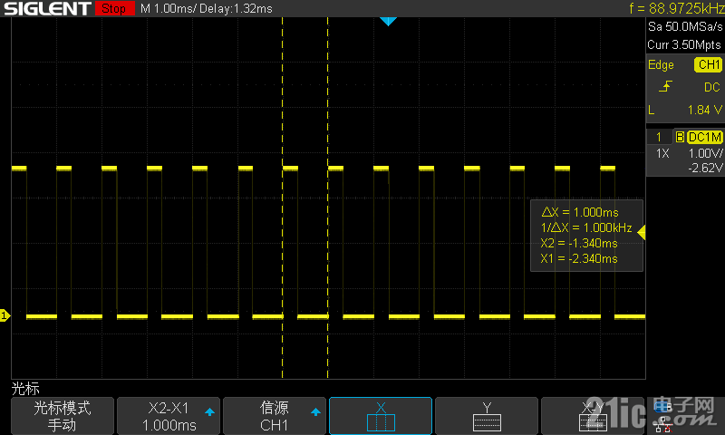
Task: Click the network connection icon at bottom right
Action: click(663, 424)
